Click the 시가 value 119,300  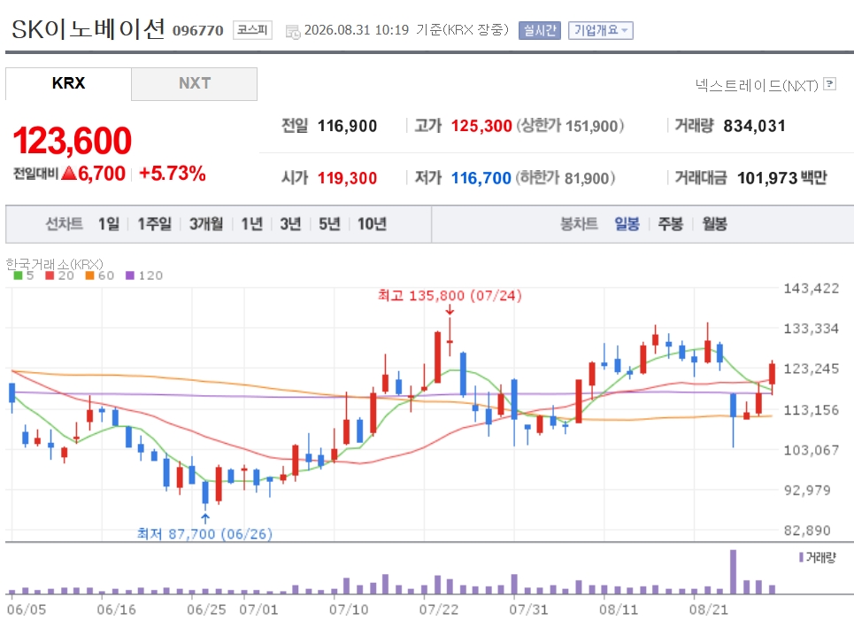(348, 178)
